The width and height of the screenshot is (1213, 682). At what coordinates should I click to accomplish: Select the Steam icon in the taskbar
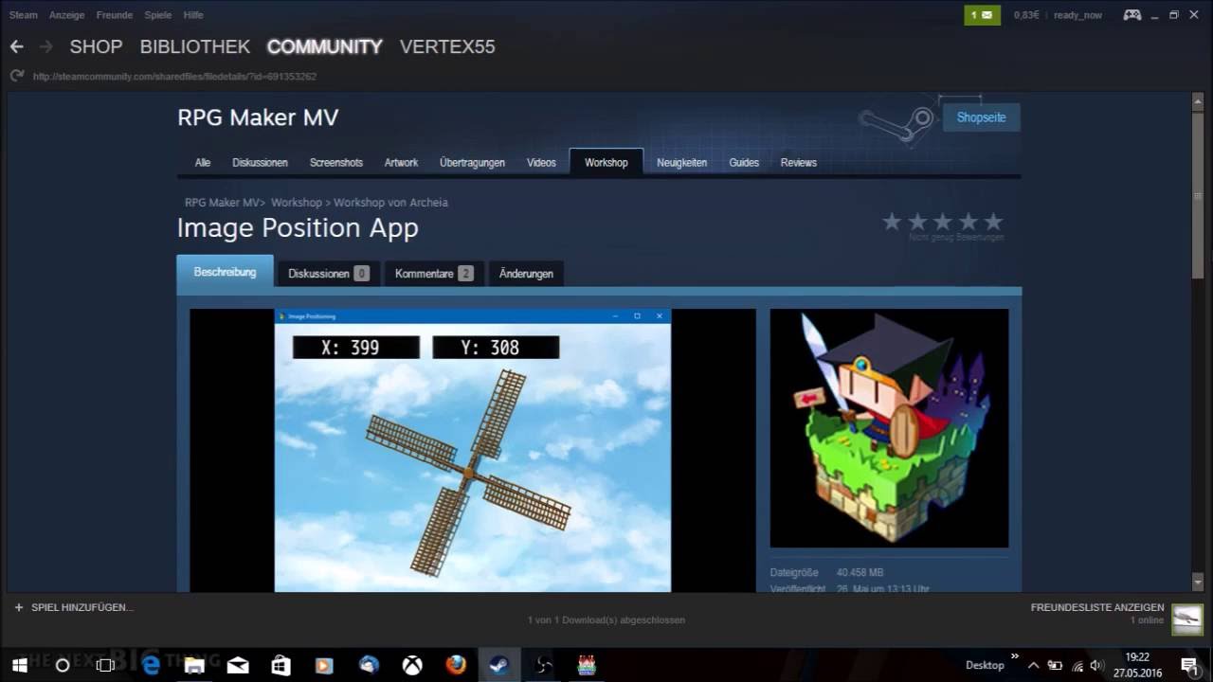tap(498, 665)
